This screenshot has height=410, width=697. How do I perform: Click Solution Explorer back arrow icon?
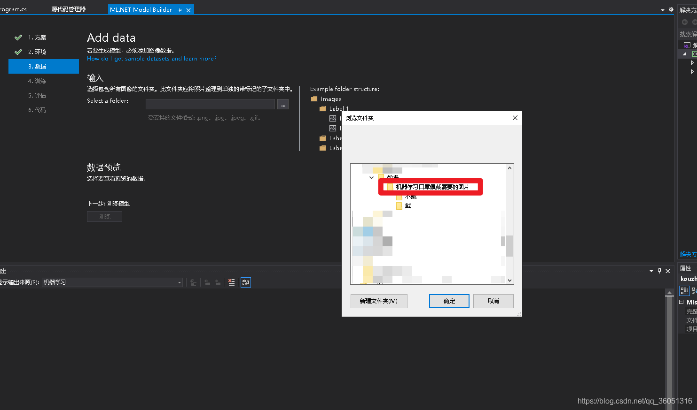(x=685, y=22)
